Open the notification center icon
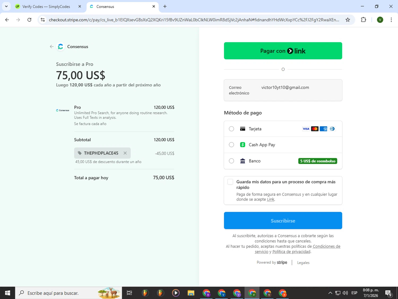 coord(389,293)
